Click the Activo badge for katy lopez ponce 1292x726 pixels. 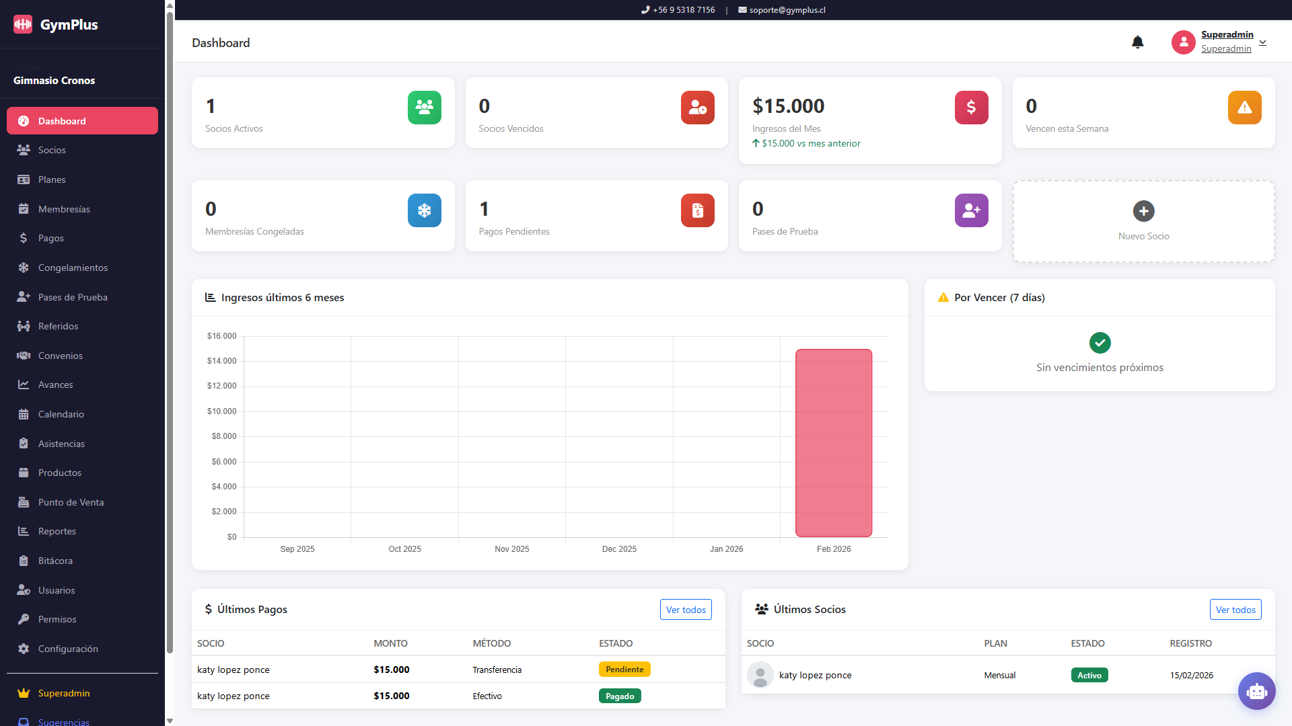(x=1089, y=675)
